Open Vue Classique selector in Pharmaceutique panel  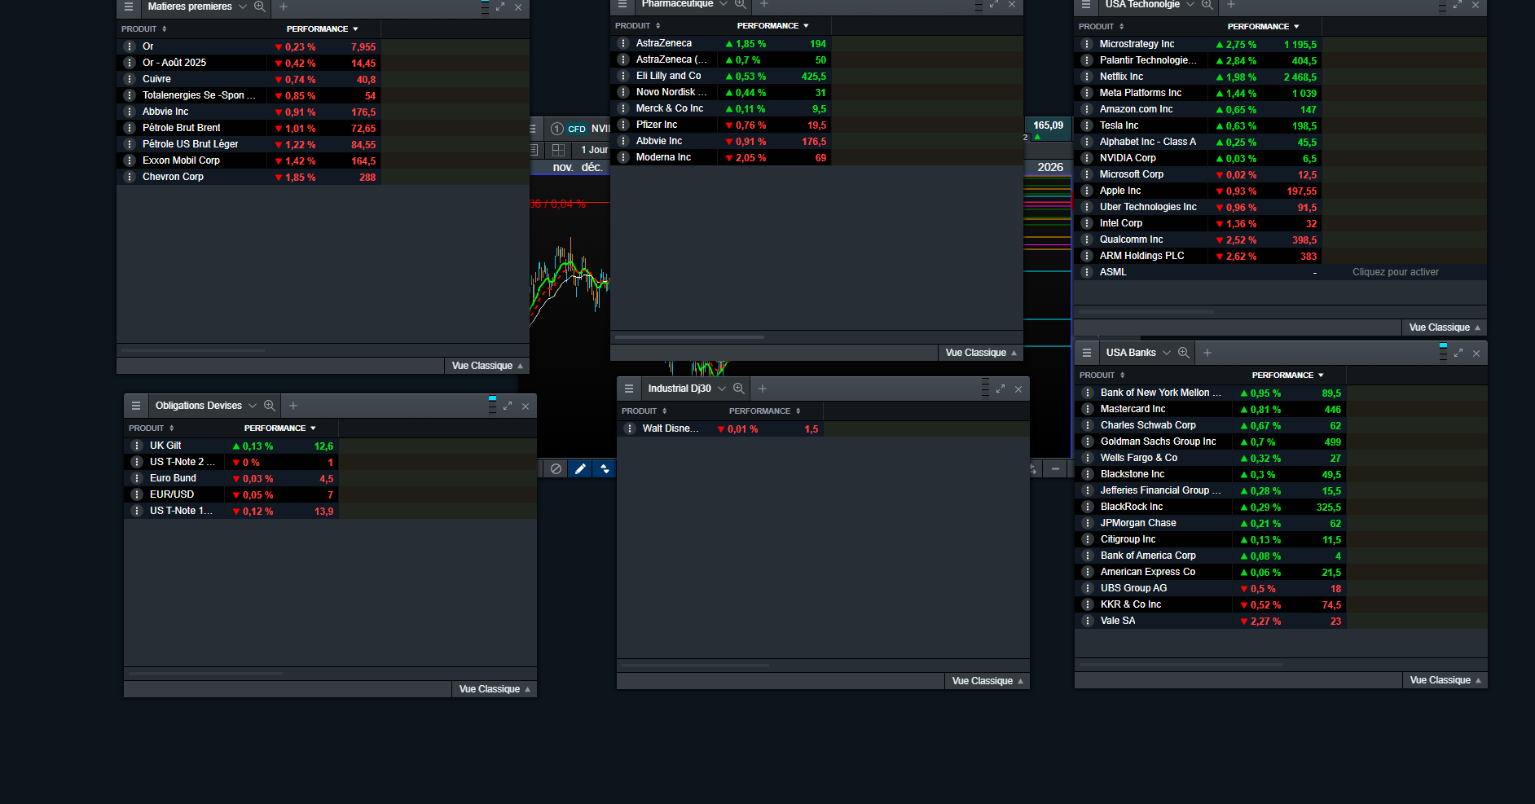(981, 353)
